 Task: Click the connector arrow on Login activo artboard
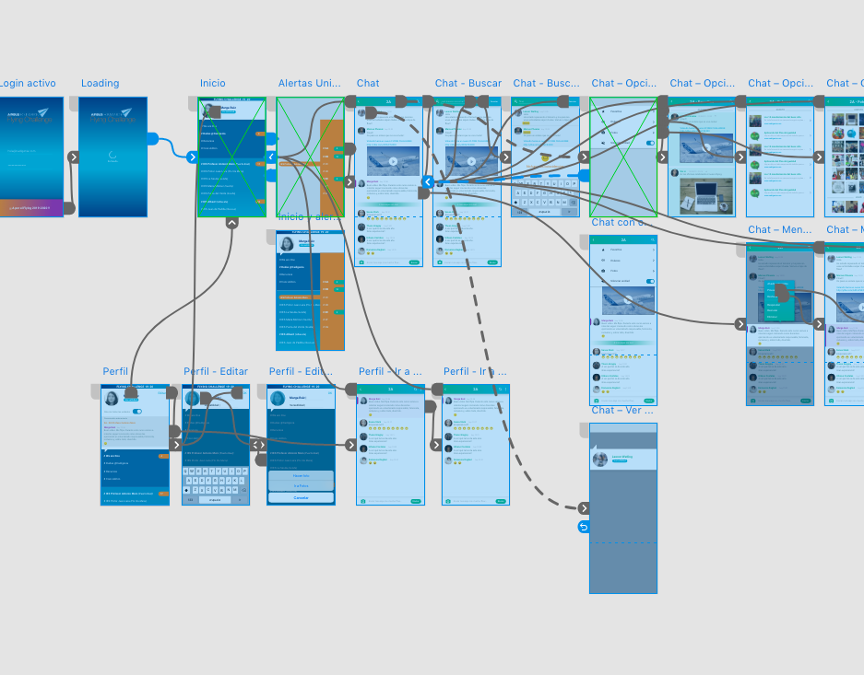(73, 157)
